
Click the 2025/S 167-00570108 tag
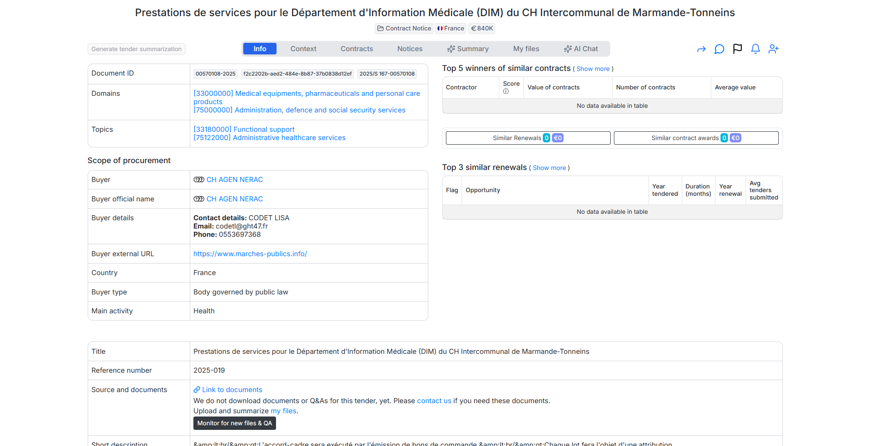[387, 74]
